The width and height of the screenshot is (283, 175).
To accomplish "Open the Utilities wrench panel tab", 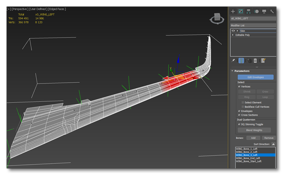I will click(x=272, y=11).
